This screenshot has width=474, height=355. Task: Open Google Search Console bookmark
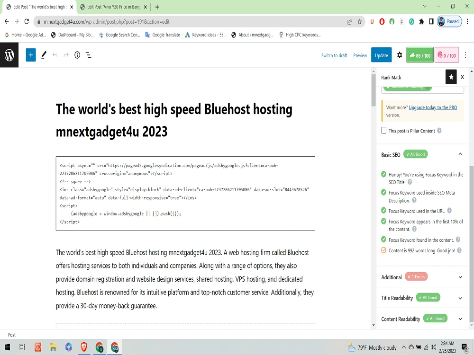pyautogui.click(x=120, y=35)
